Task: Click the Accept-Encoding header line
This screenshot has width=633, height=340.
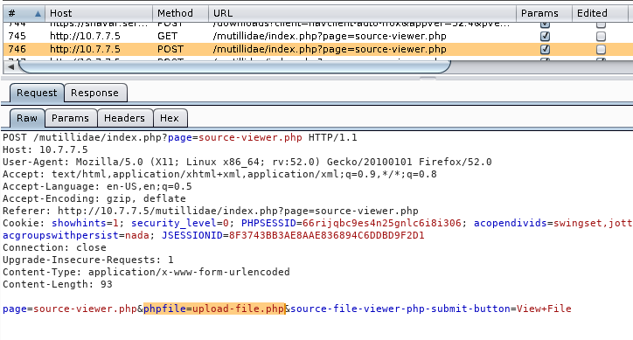Action: [x=94, y=198]
